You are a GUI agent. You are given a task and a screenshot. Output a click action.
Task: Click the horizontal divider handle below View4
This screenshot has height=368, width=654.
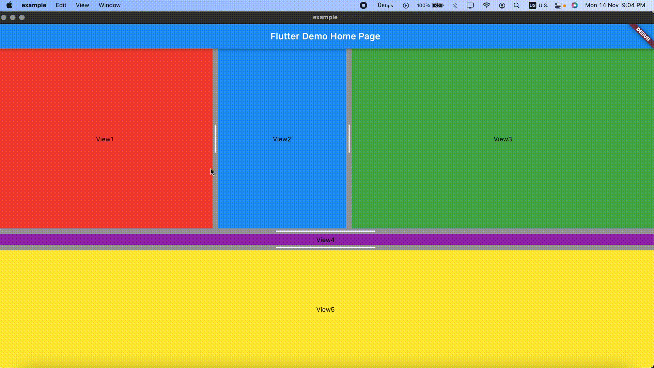click(x=325, y=248)
